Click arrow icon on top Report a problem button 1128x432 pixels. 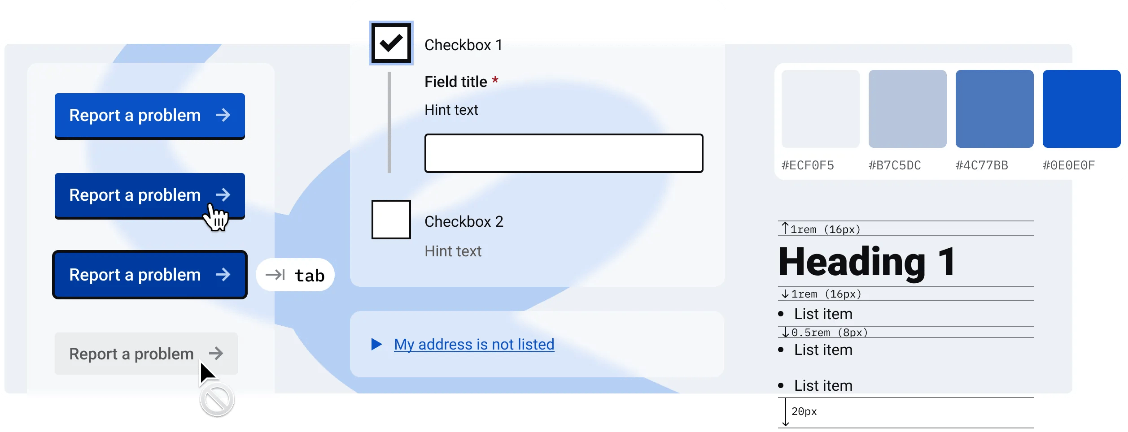point(223,115)
